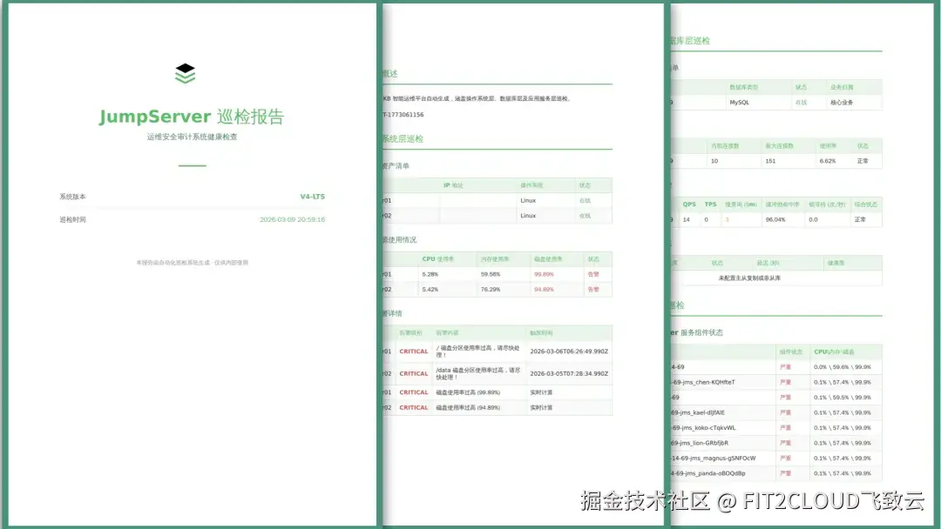Screen dimensions: 941x529
Task: Click the component row 'jms_lion-GRbfjbR'
Action: tap(701, 444)
